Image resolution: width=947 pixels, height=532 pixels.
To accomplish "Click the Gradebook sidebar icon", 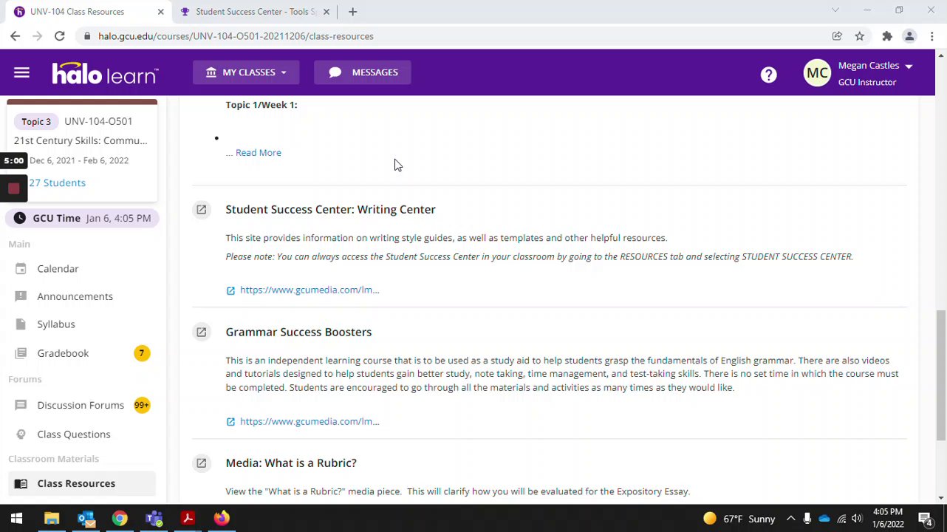I will pyautogui.click(x=21, y=353).
